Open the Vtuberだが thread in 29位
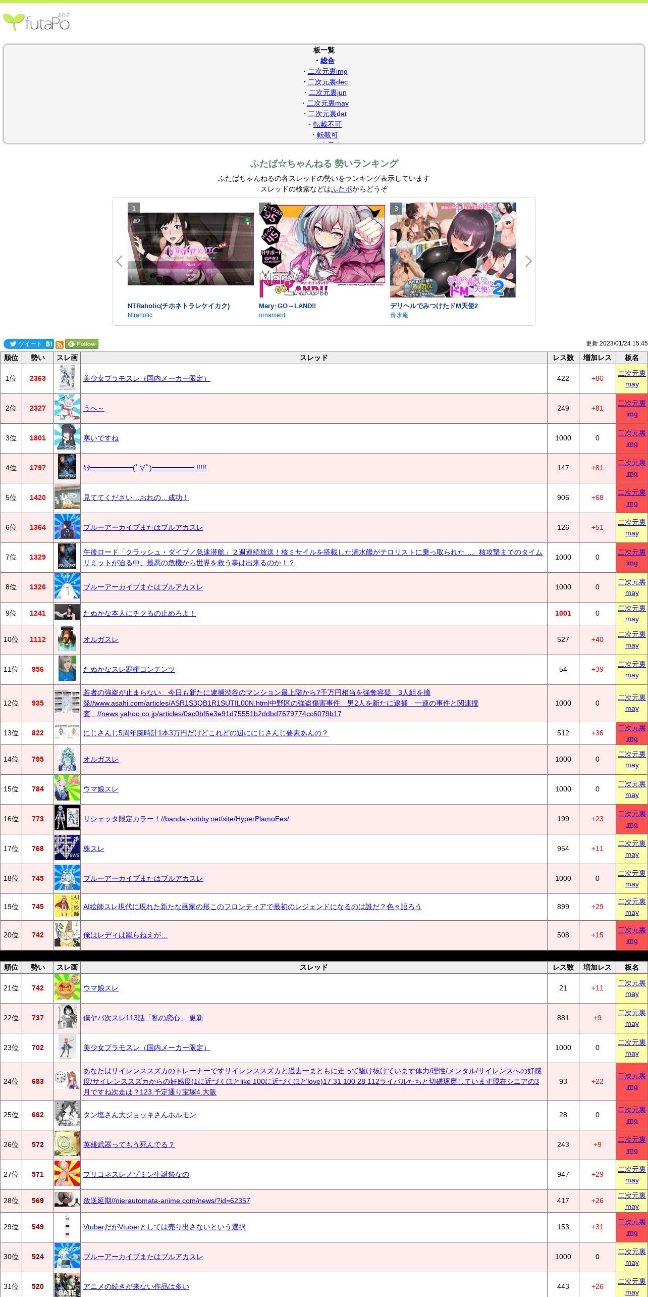 click(165, 1227)
